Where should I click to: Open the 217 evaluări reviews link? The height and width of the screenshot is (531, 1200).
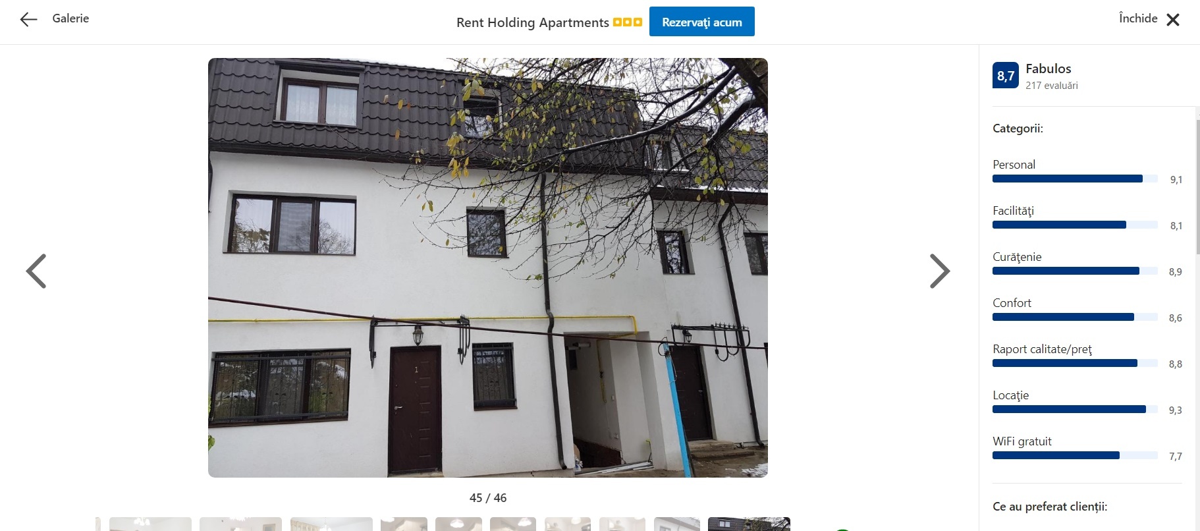(x=1051, y=86)
